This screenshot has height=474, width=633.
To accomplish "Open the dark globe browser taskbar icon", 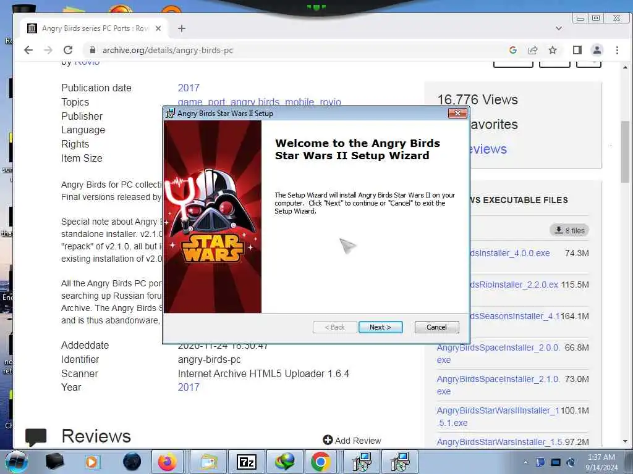I will click(132, 462).
